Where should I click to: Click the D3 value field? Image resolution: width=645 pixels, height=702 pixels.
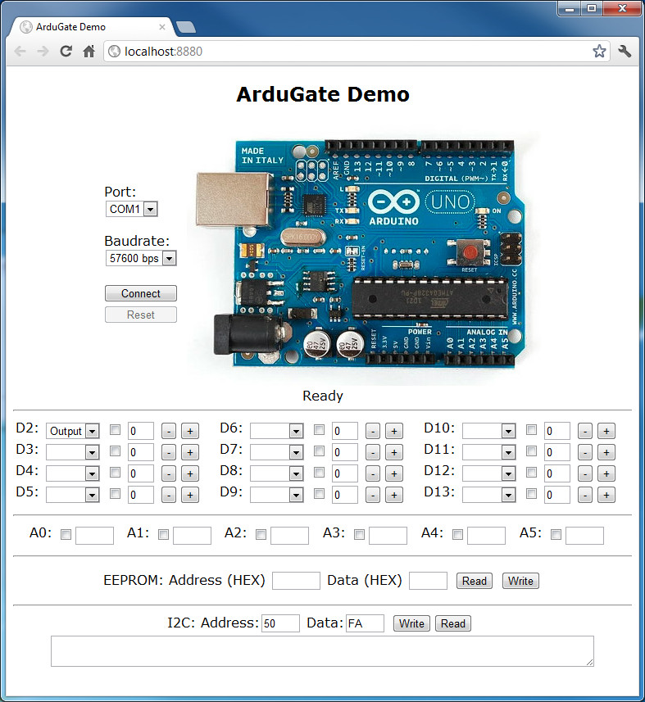[x=141, y=452]
